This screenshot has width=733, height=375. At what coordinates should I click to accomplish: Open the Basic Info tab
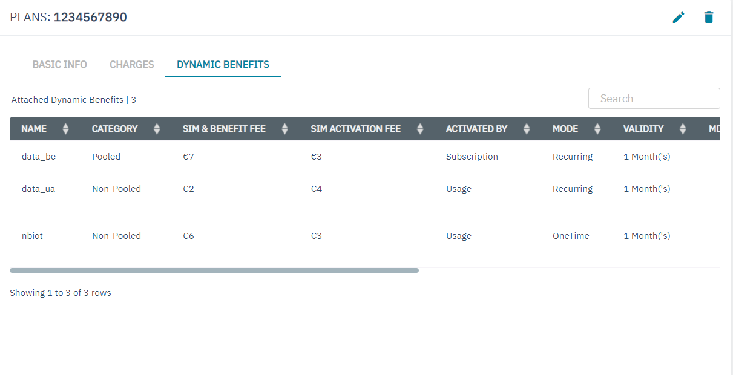tap(59, 64)
